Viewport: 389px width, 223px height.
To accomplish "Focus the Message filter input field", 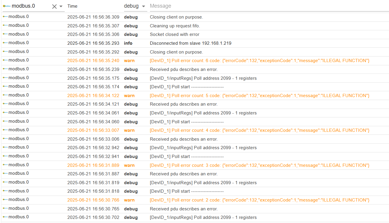I will (269, 6).
